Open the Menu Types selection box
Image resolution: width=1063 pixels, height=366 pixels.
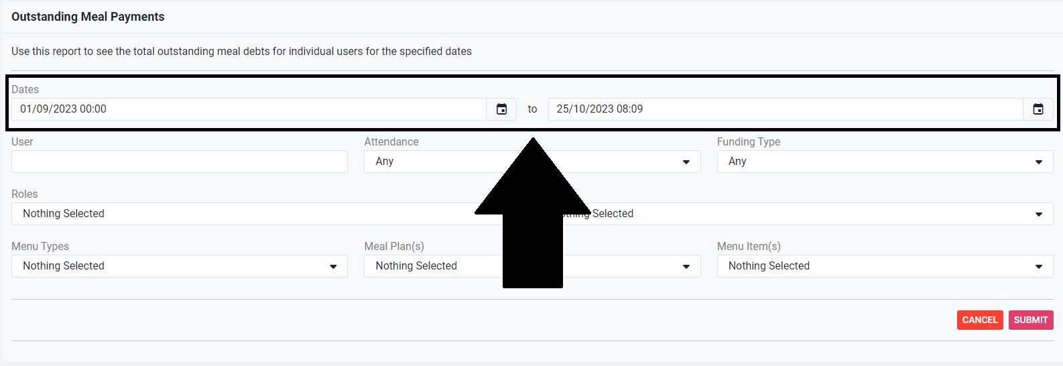168,266
